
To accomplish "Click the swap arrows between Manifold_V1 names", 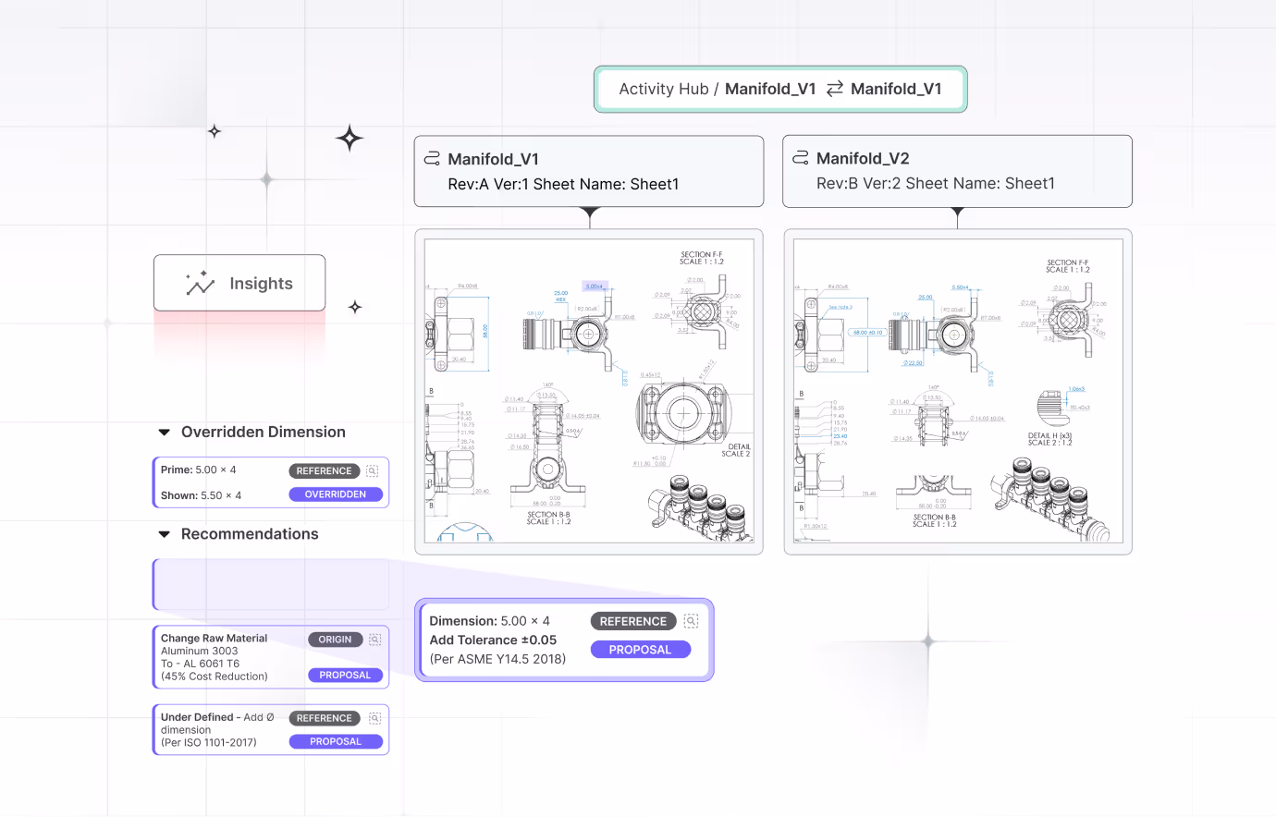I will point(833,89).
